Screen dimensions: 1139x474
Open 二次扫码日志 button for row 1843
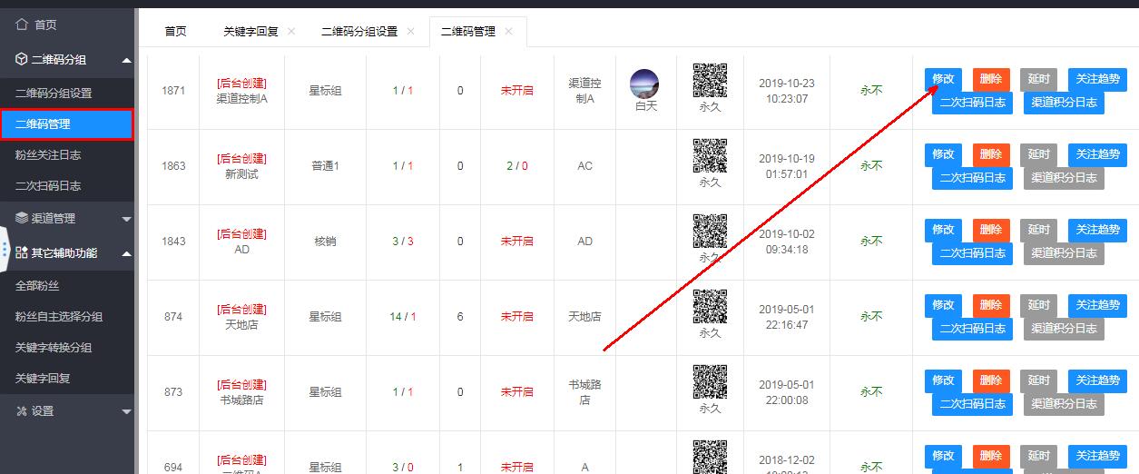point(973,252)
